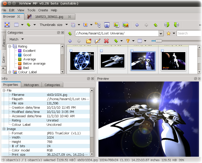Click the rename pencil icon
202x163 pixels.
point(97,41)
